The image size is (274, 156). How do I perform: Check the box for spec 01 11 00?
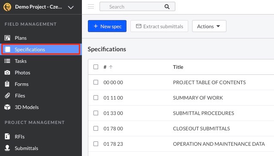[96, 97]
